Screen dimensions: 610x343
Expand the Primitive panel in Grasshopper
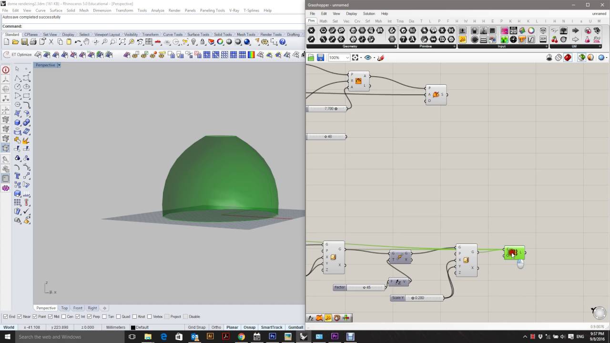tap(454, 47)
